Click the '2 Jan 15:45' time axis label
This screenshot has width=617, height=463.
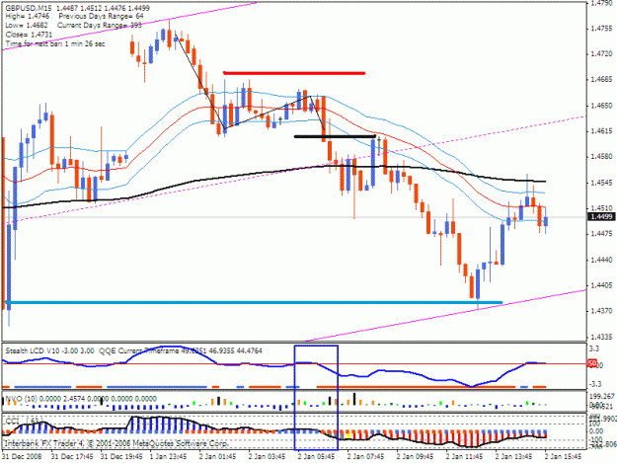coord(563,457)
